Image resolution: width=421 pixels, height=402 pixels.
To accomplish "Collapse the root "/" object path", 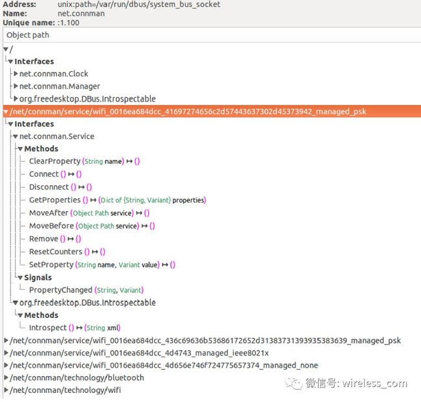I will [6, 49].
